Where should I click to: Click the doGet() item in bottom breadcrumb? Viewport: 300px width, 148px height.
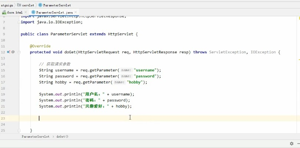(62, 137)
